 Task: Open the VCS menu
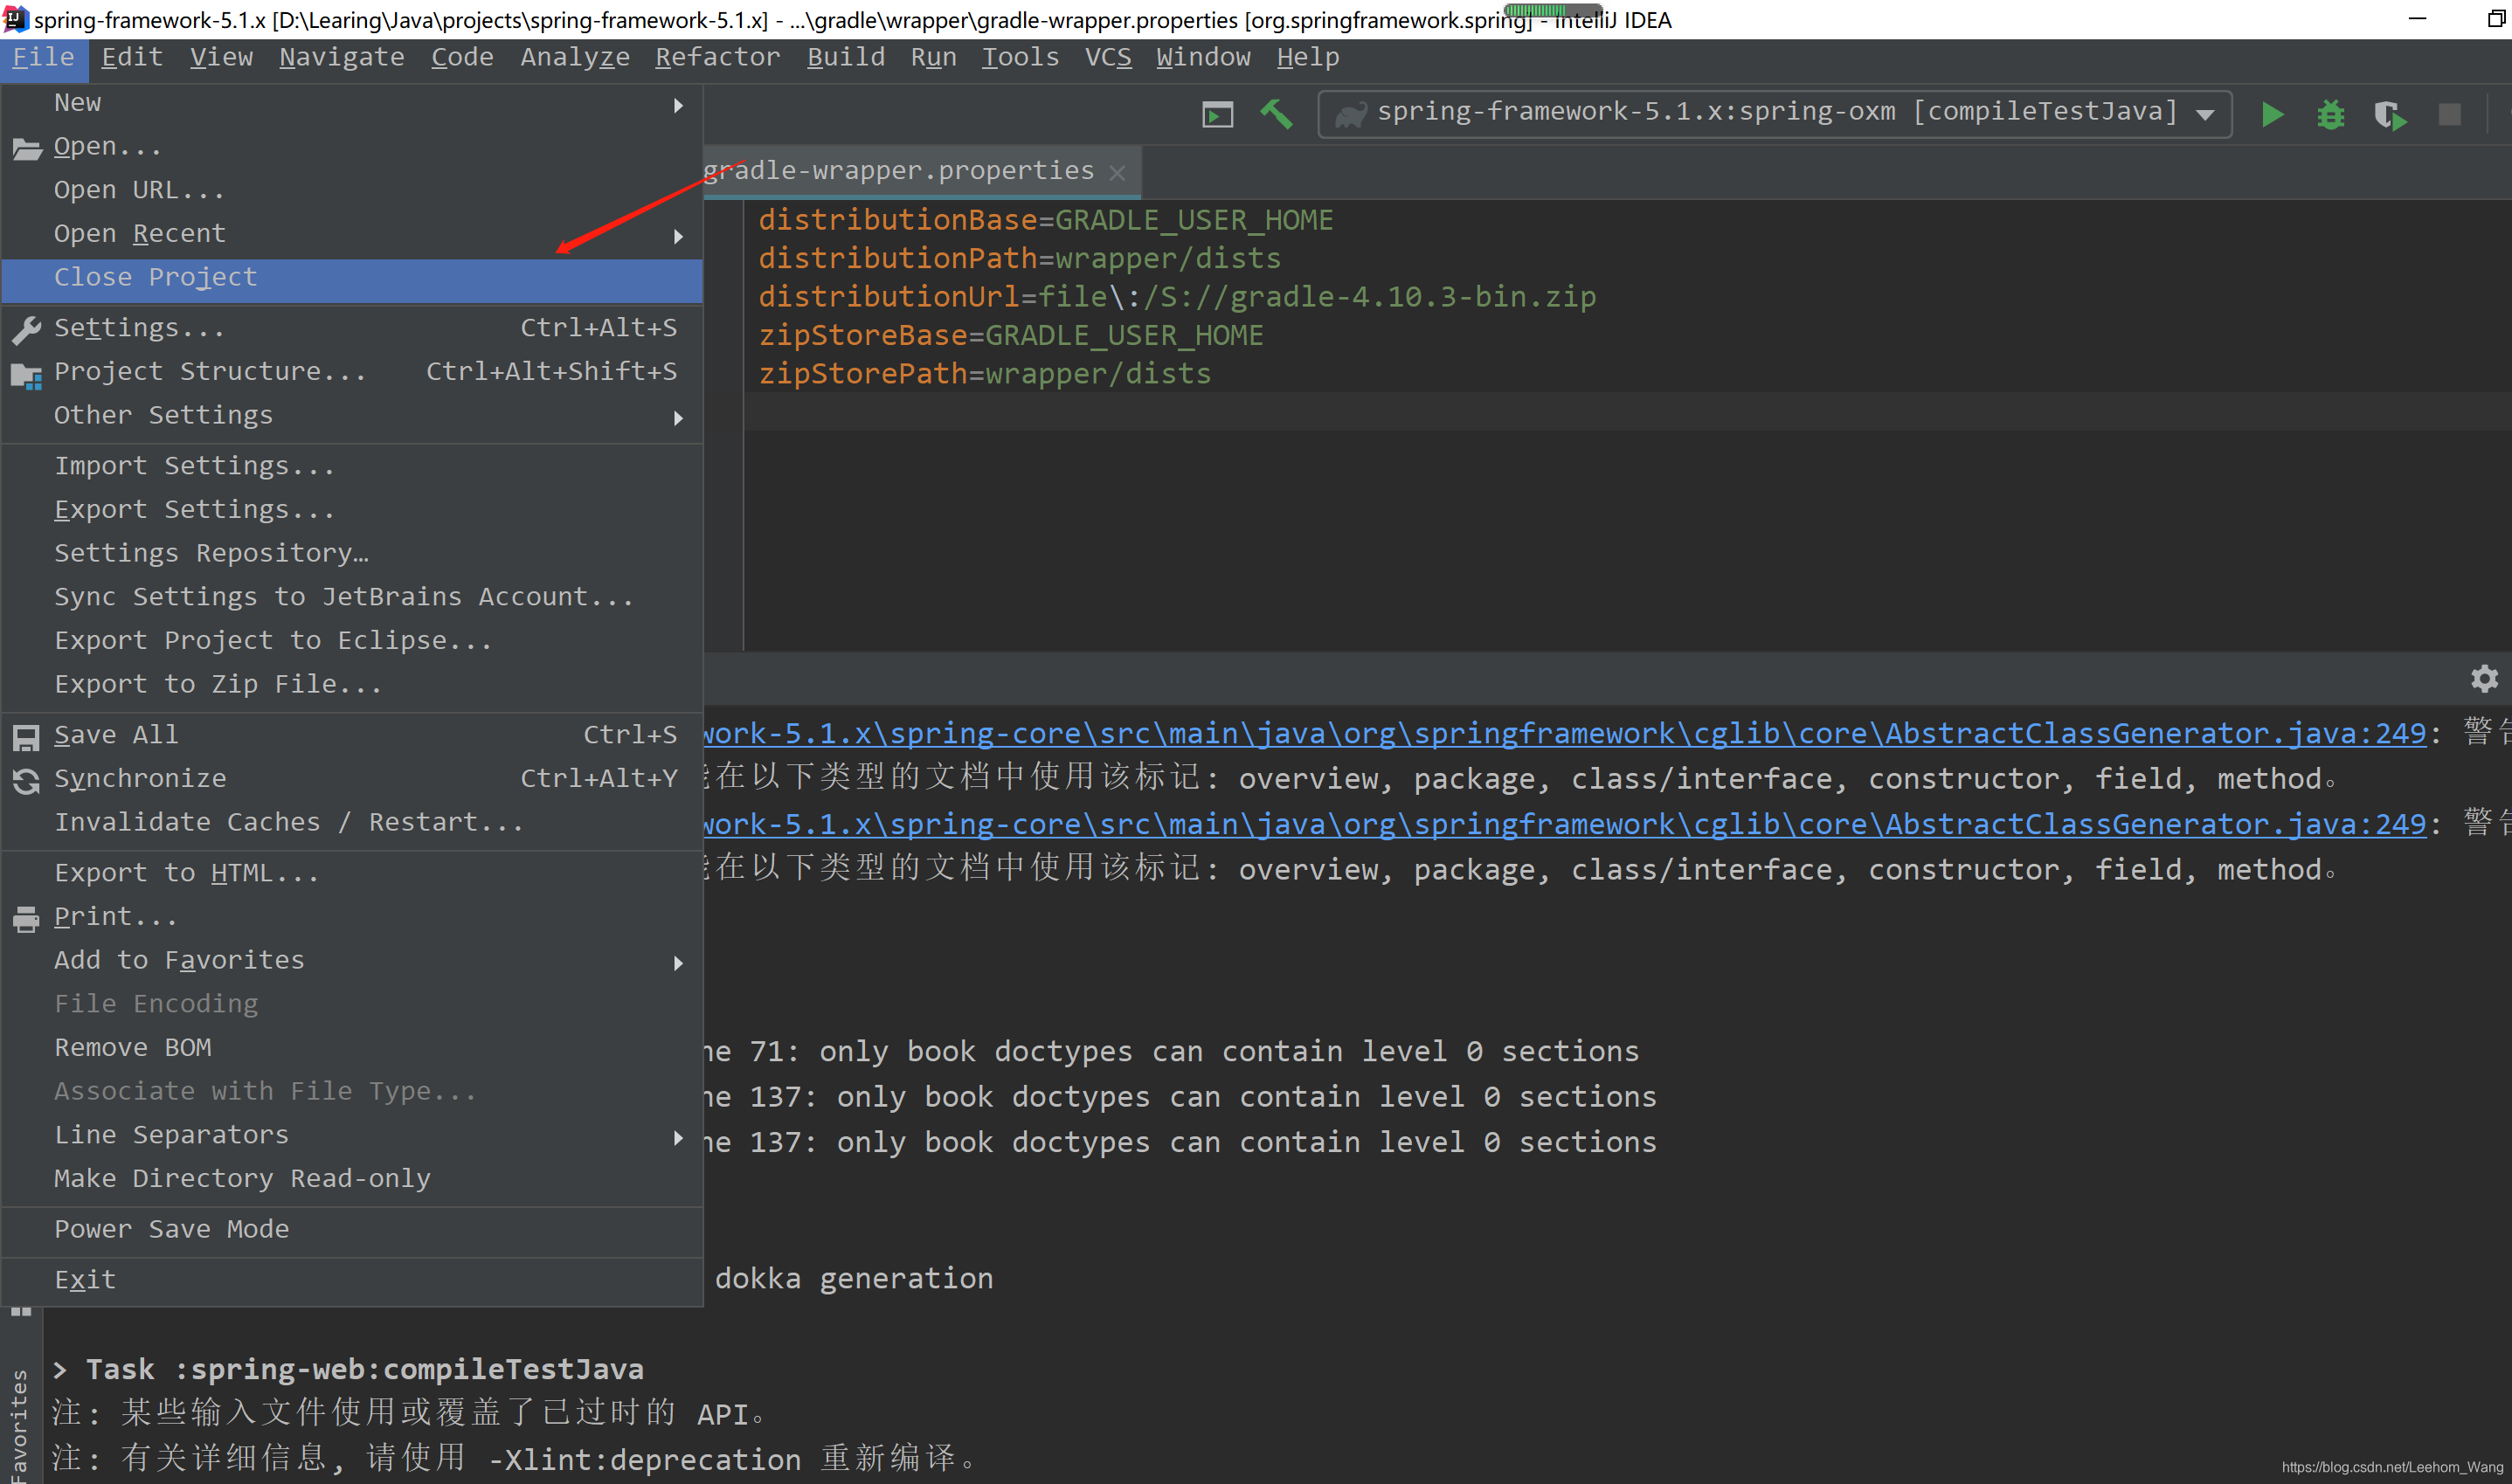pyautogui.click(x=1108, y=58)
